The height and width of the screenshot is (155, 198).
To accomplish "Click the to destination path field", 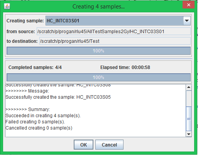I will click(115, 41).
